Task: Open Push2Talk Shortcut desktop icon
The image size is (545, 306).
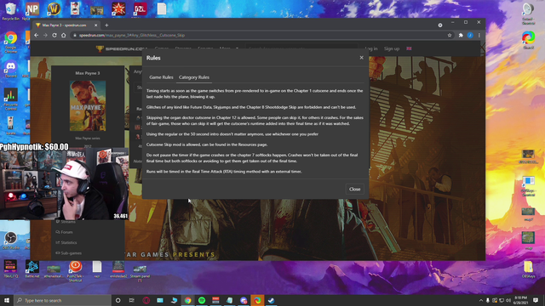Action: 75,271
